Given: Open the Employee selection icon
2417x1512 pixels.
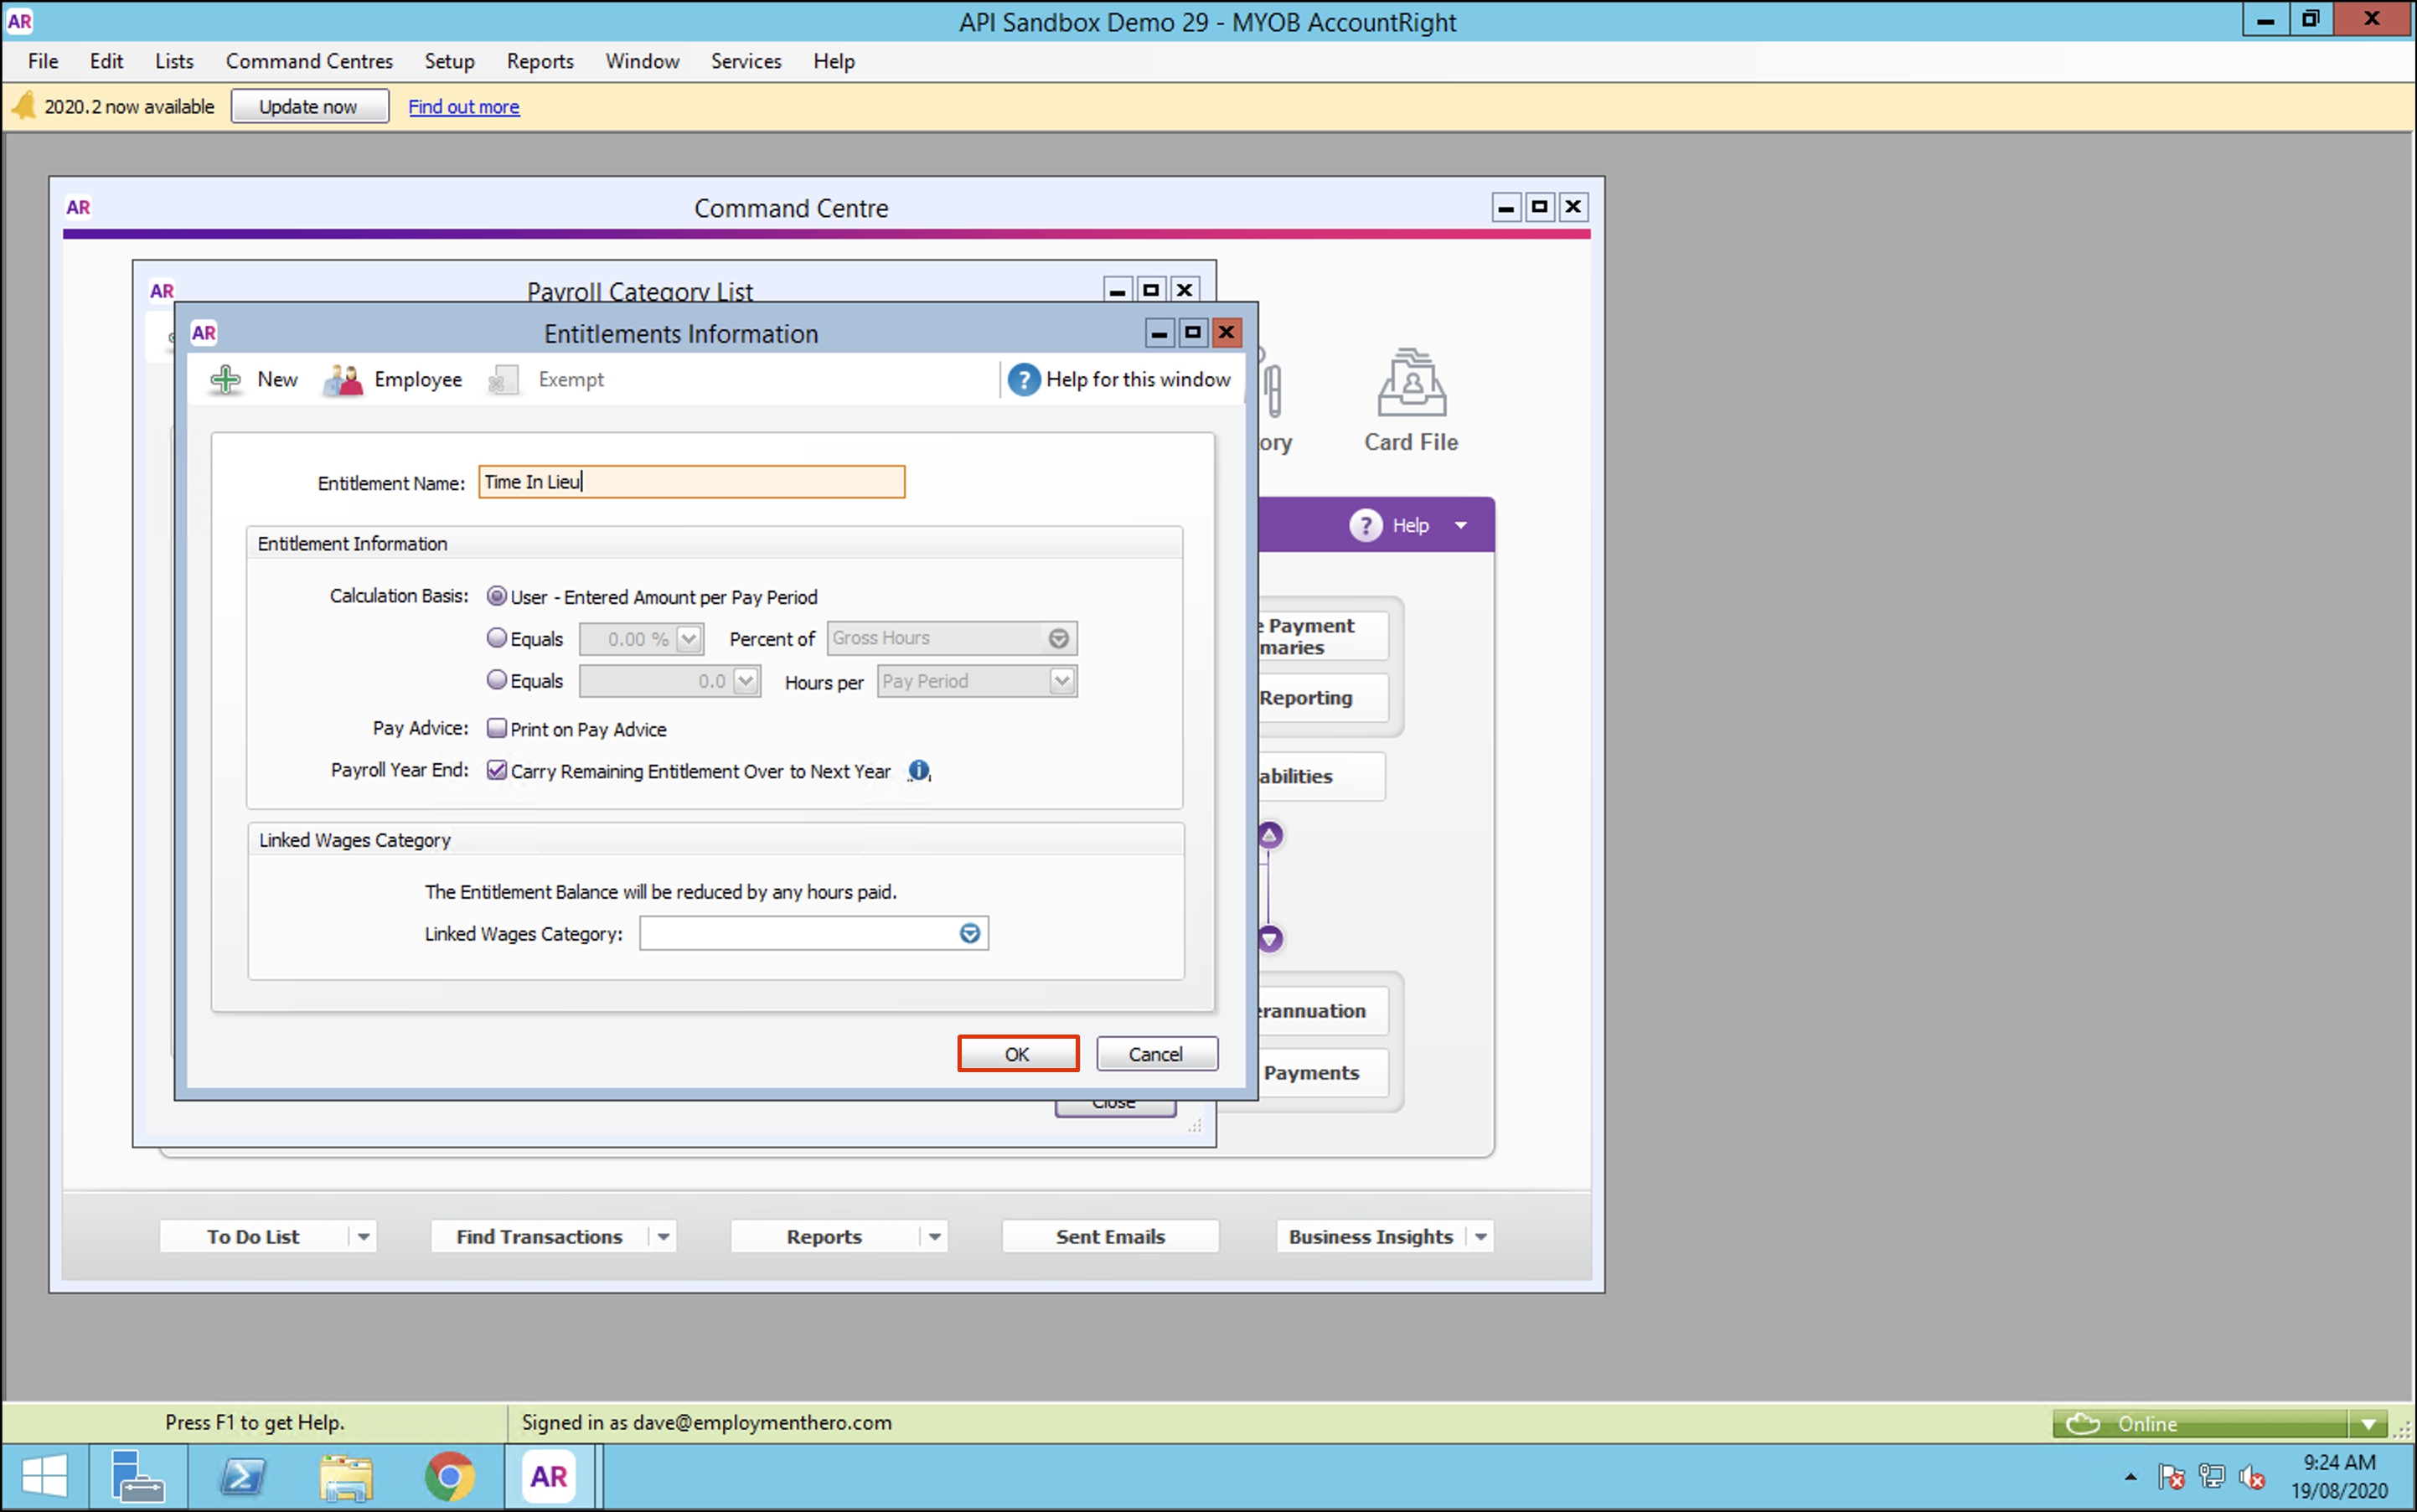Looking at the screenshot, I should (x=343, y=379).
